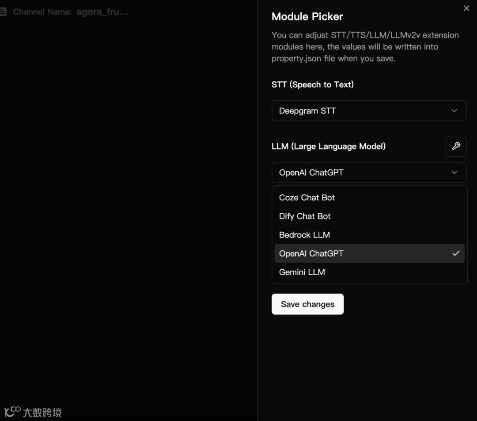The width and height of the screenshot is (477, 421).
Task: Select Coze Chat Bot option
Action: [x=369, y=198]
